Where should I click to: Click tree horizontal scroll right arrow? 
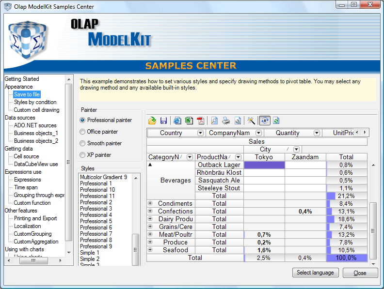(x=60, y=260)
